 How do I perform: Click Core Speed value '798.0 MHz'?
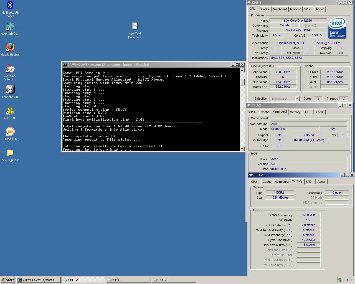[x=283, y=72]
